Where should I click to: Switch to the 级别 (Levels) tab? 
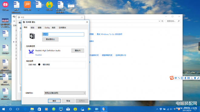click(32, 27)
